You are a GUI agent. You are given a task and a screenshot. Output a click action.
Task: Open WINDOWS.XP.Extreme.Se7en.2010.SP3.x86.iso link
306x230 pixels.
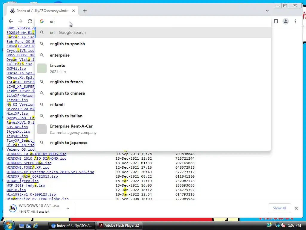(x=50, y=172)
